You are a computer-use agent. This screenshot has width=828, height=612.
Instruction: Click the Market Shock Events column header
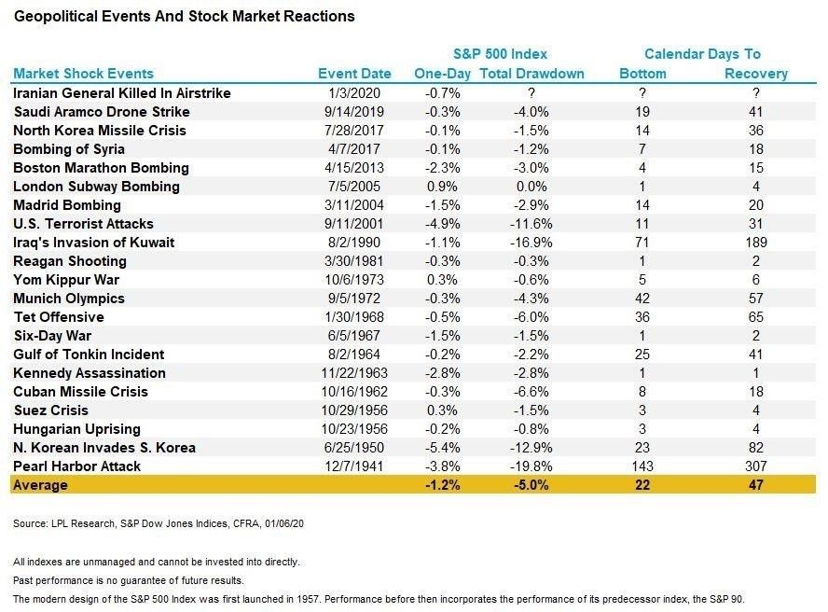83,74
